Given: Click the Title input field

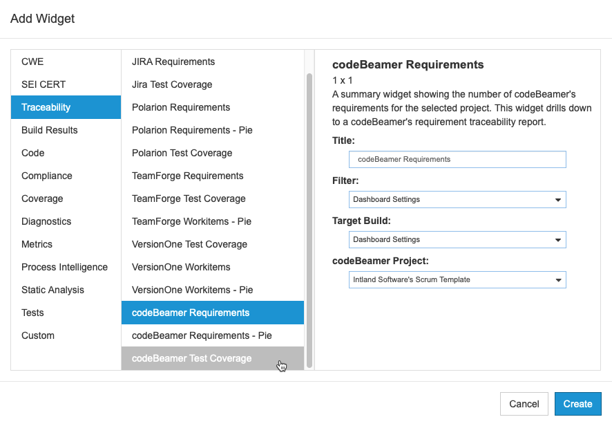Looking at the screenshot, I should 457,160.
